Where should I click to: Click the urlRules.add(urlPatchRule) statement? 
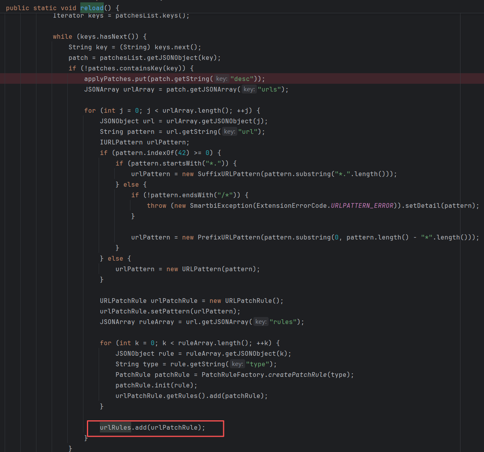pos(152,427)
